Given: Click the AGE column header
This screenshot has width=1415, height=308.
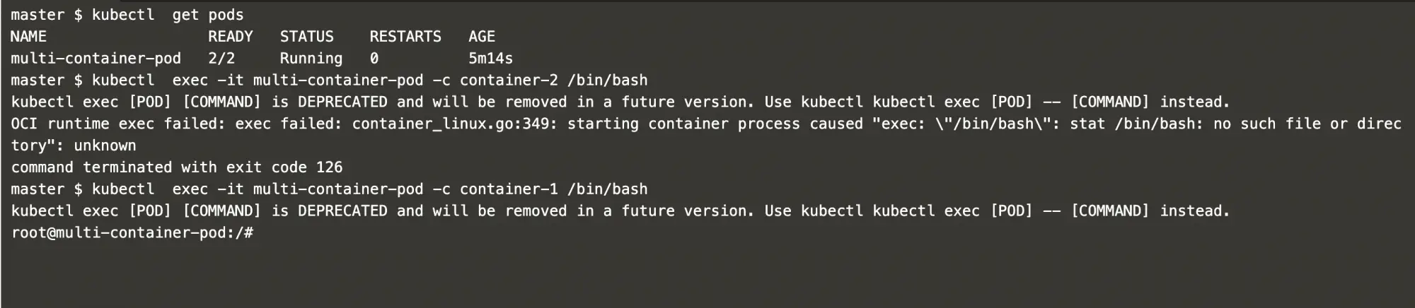Looking at the screenshot, I should coord(482,37).
